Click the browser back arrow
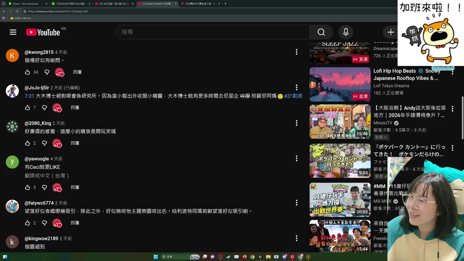Screen dimensions: 464x261 click(x=4, y=11)
